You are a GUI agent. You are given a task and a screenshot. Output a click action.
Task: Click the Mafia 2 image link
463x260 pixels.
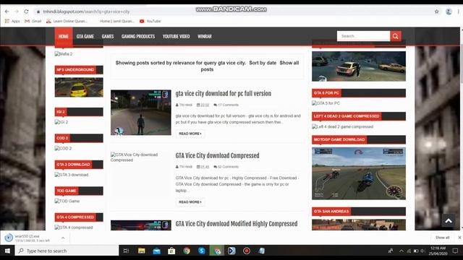pyautogui.click(x=64, y=54)
